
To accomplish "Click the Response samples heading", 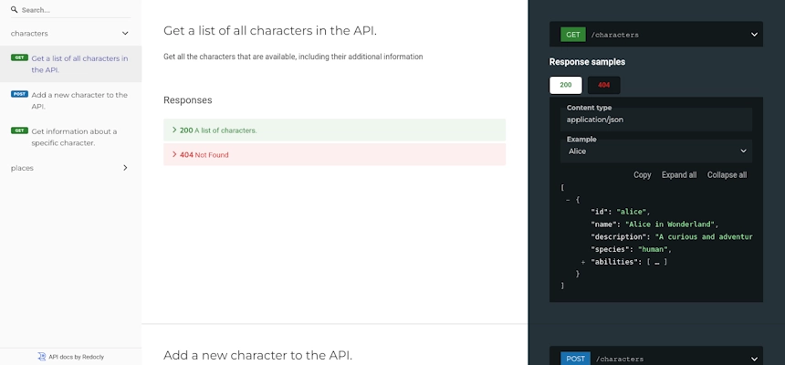I will 587,62.
